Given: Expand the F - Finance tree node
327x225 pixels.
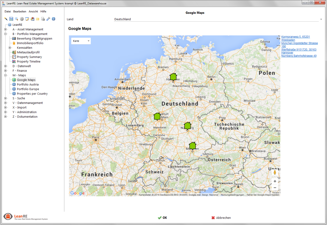Looking at the screenshot, I should 5,71.
